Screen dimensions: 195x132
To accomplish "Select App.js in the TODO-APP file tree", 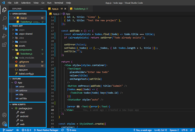I will pos(27,66).
